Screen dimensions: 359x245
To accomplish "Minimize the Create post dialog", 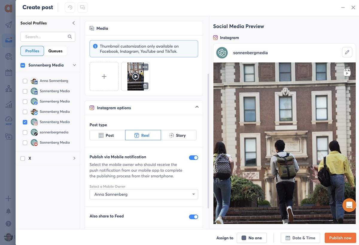I will click(x=343, y=7).
